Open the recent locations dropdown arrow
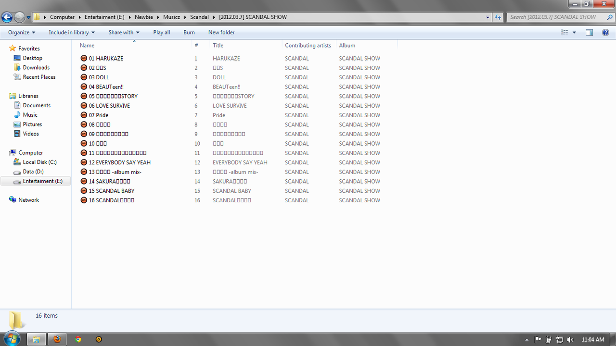This screenshot has height=346, width=616. click(x=28, y=17)
